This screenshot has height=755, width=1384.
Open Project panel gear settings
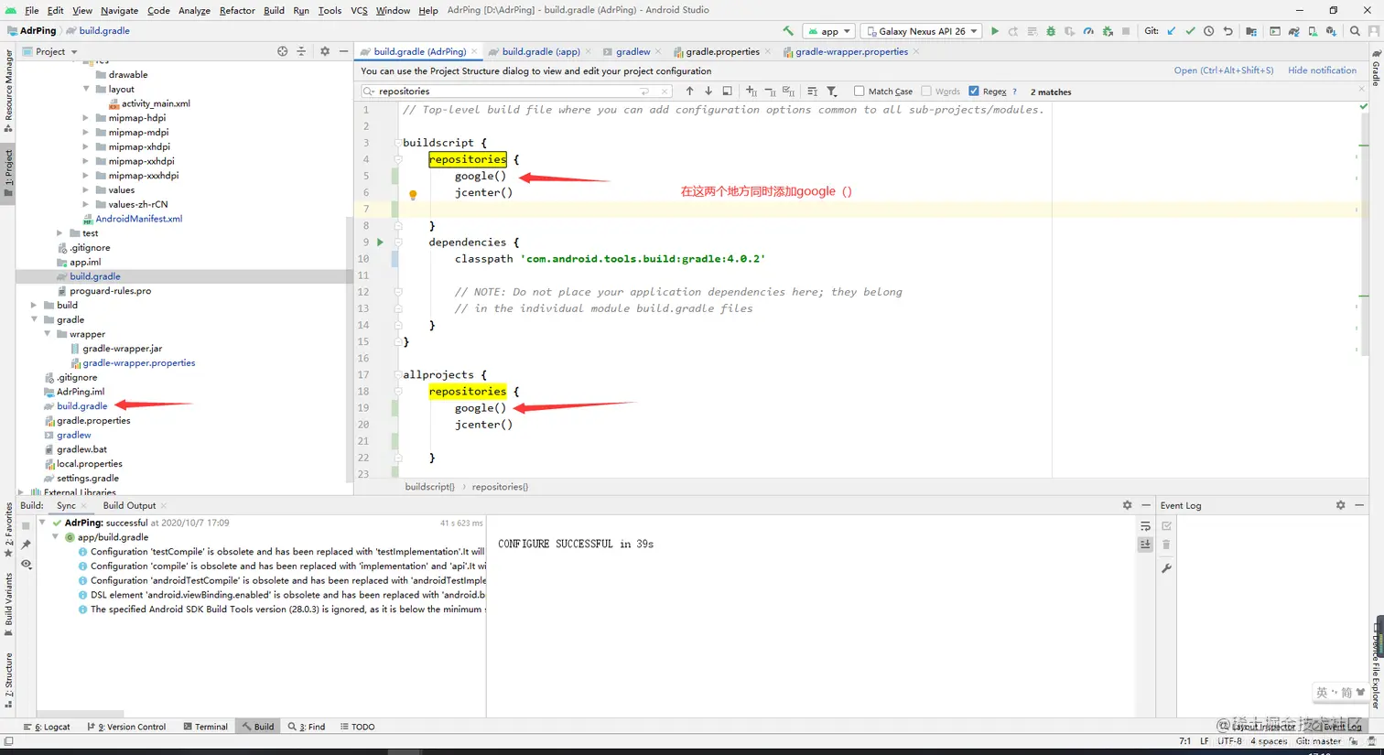324,51
